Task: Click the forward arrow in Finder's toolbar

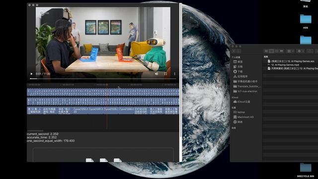Action: click(x=238, y=51)
